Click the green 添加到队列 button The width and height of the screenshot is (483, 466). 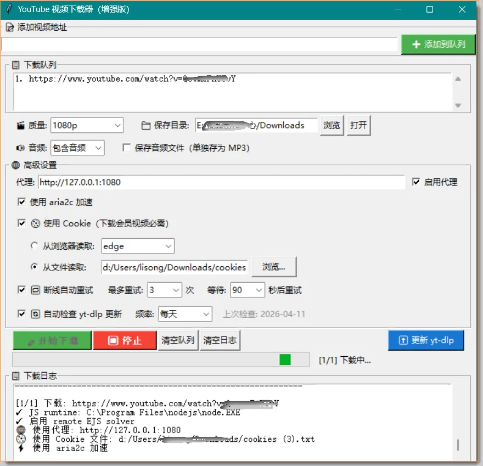coord(438,44)
